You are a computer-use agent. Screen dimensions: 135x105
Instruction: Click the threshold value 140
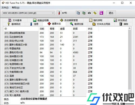point(62,45)
